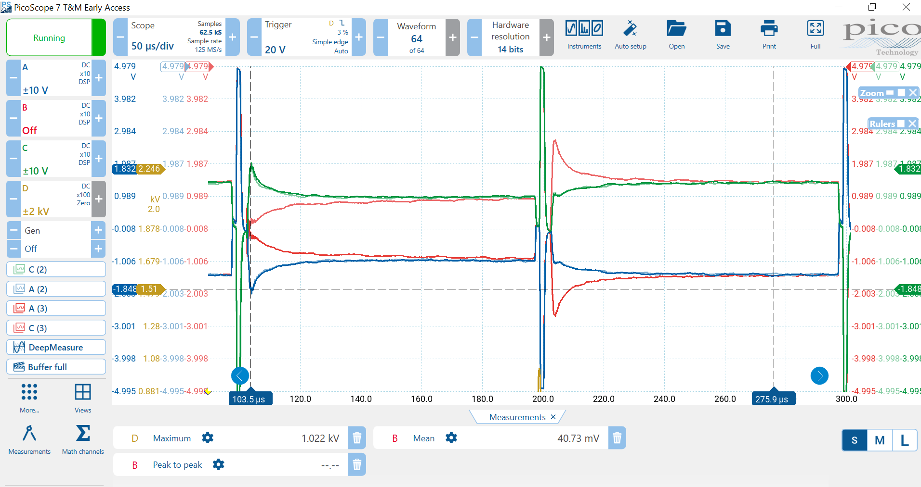921x487 pixels.
Task: Click the Open folder icon
Action: [676, 30]
